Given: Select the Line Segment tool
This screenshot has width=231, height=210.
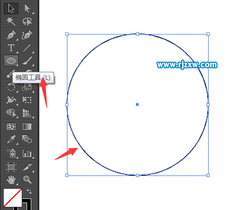Looking at the screenshot, I should [x=27, y=48].
